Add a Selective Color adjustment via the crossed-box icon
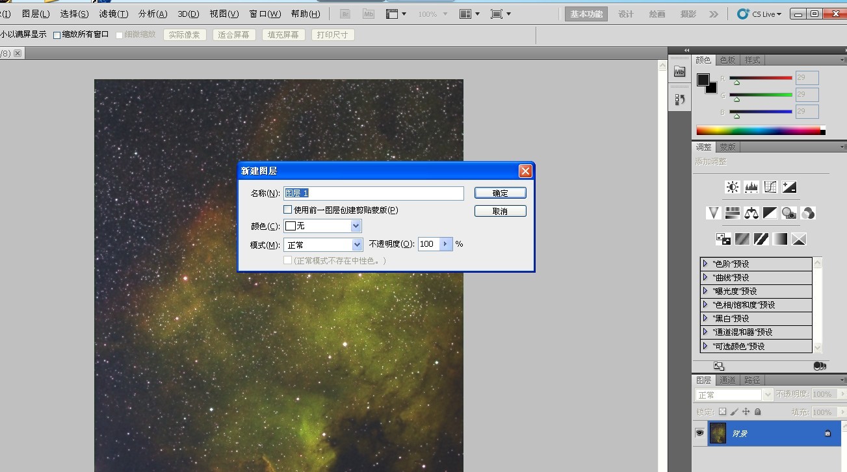 coord(799,239)
